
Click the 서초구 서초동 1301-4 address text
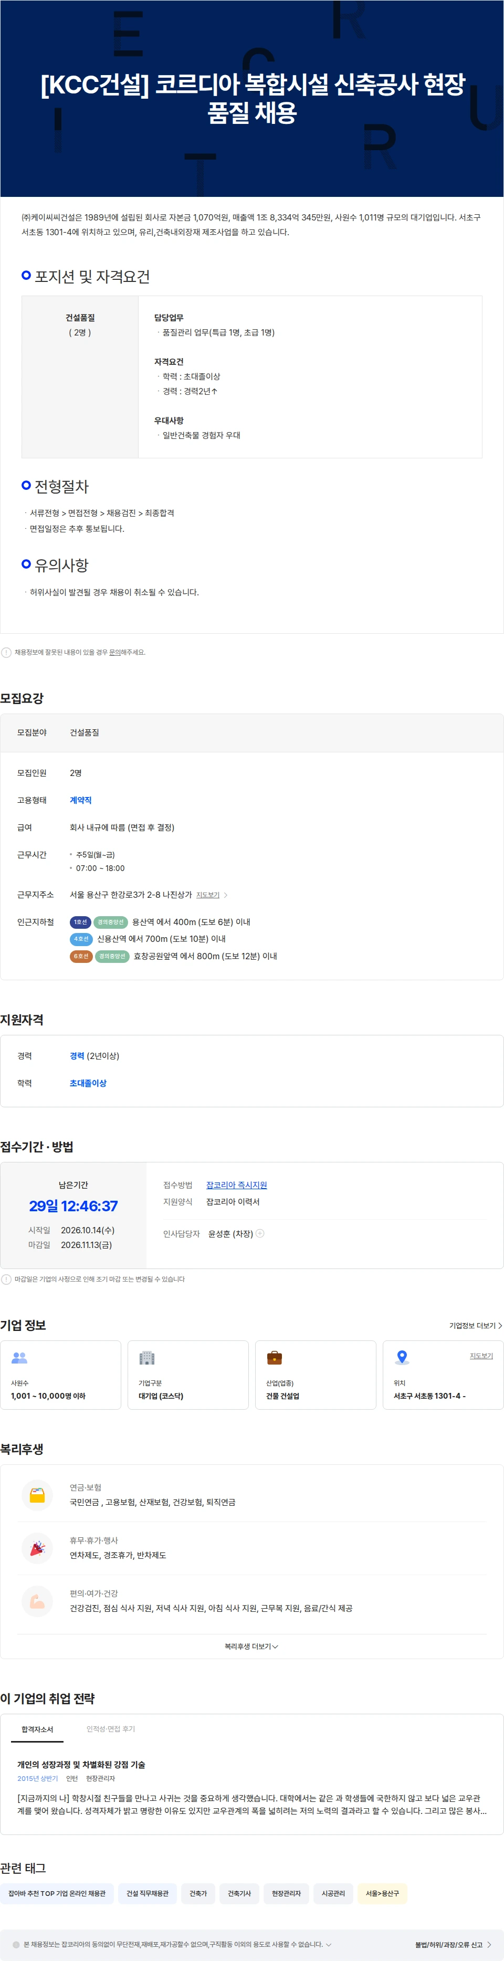click(x=429, y=1396)
